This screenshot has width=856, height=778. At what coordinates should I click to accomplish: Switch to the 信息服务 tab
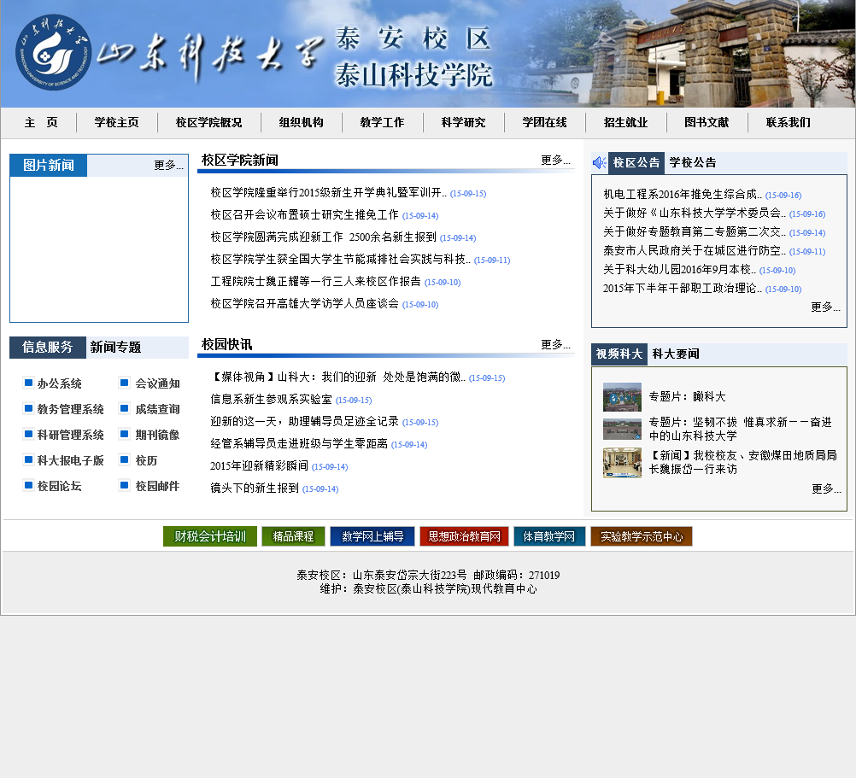[x=48, y=348]
